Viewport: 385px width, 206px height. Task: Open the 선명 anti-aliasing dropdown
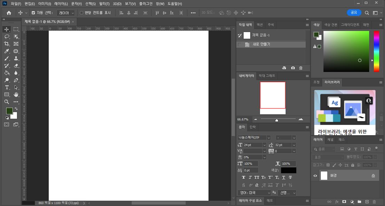tap(287, 193)
